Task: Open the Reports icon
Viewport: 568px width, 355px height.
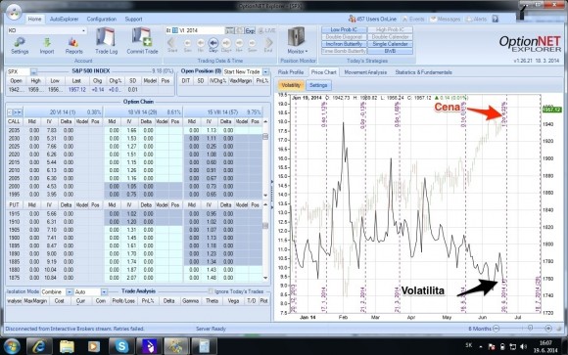Action: coord(73,46)
